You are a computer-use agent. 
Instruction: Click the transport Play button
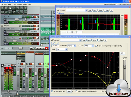(x=34, y=48)
